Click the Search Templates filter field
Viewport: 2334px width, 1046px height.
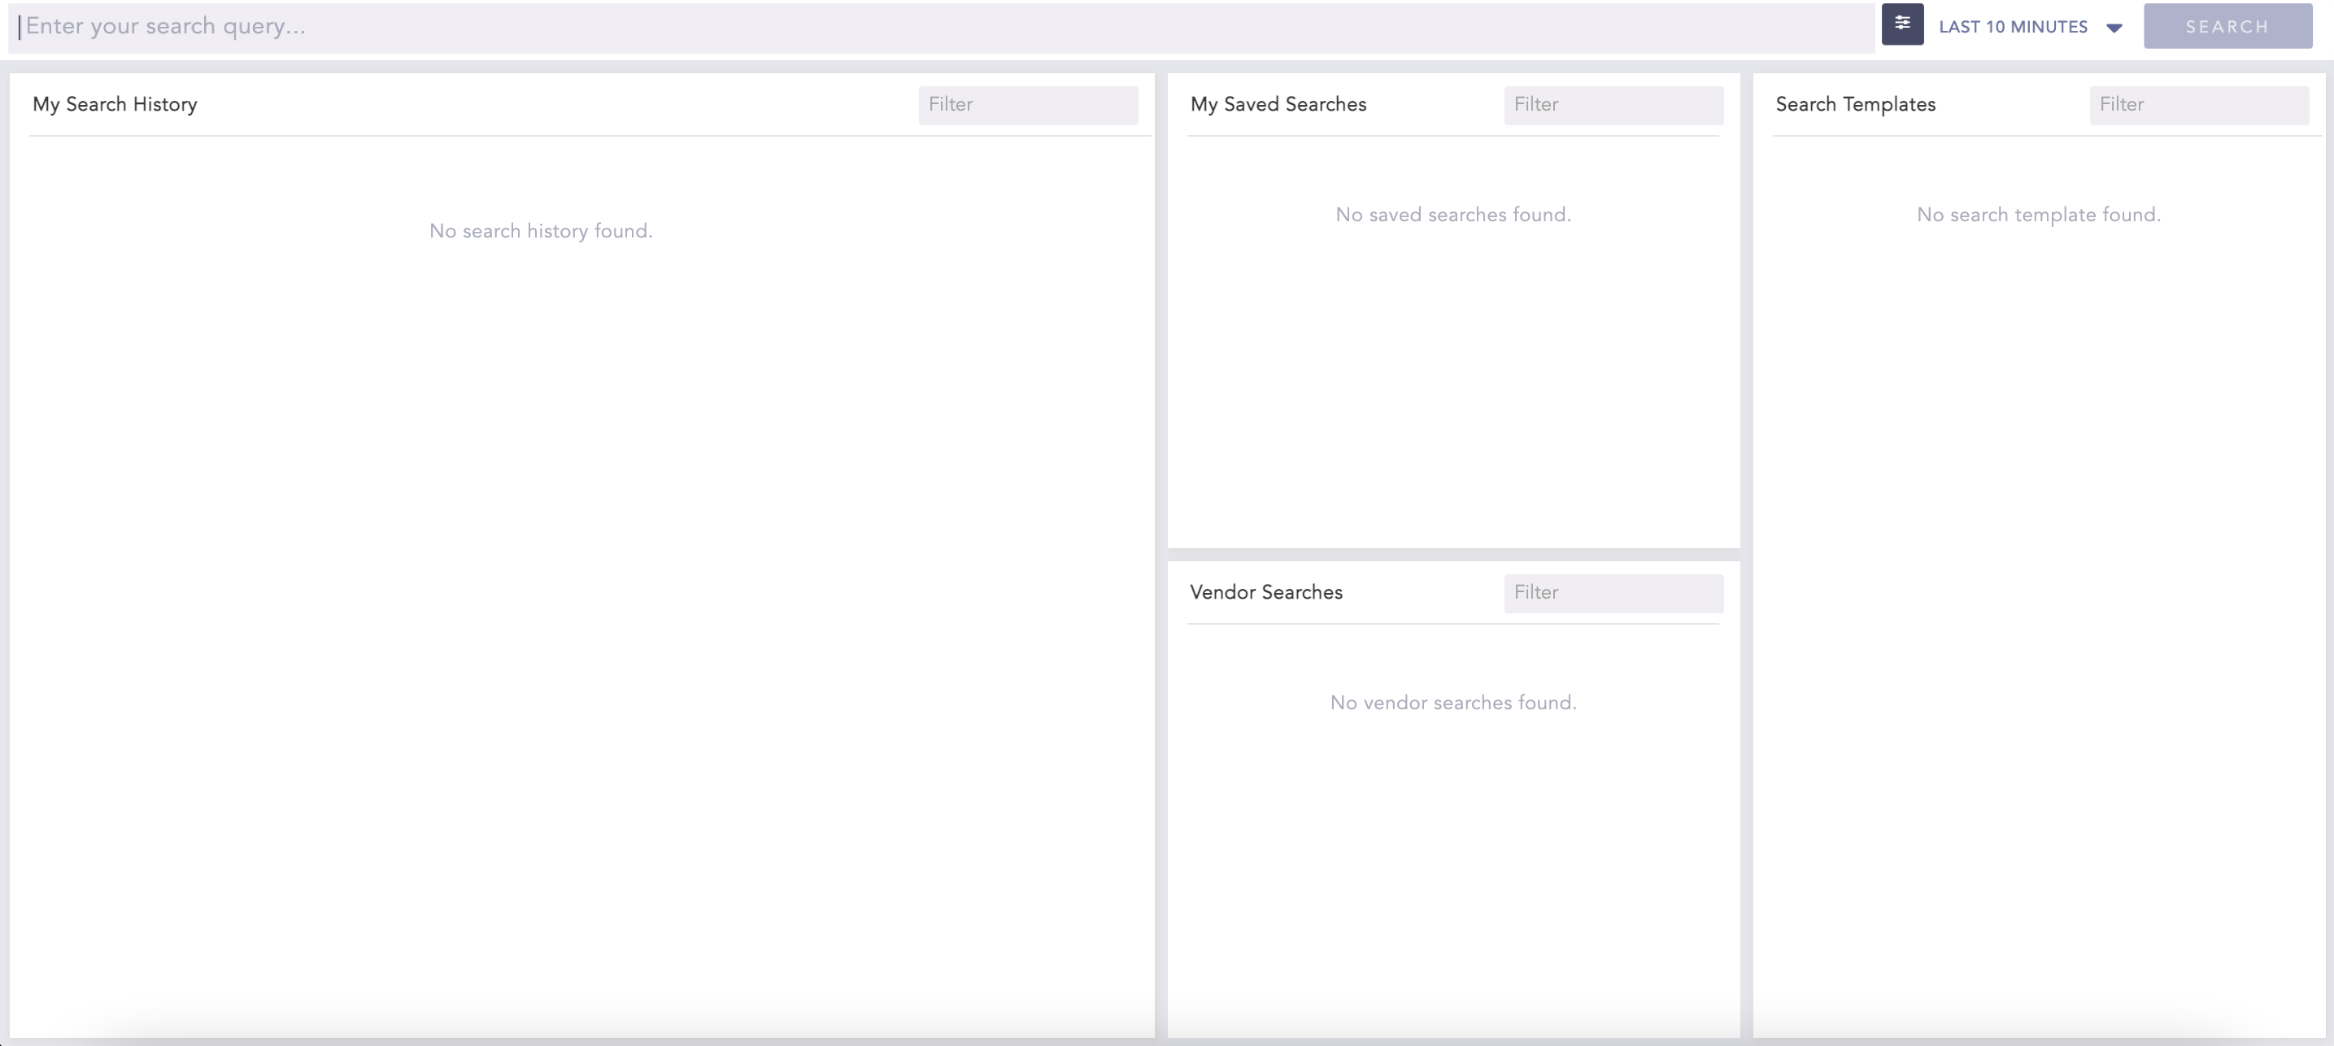coord(2198,105)
